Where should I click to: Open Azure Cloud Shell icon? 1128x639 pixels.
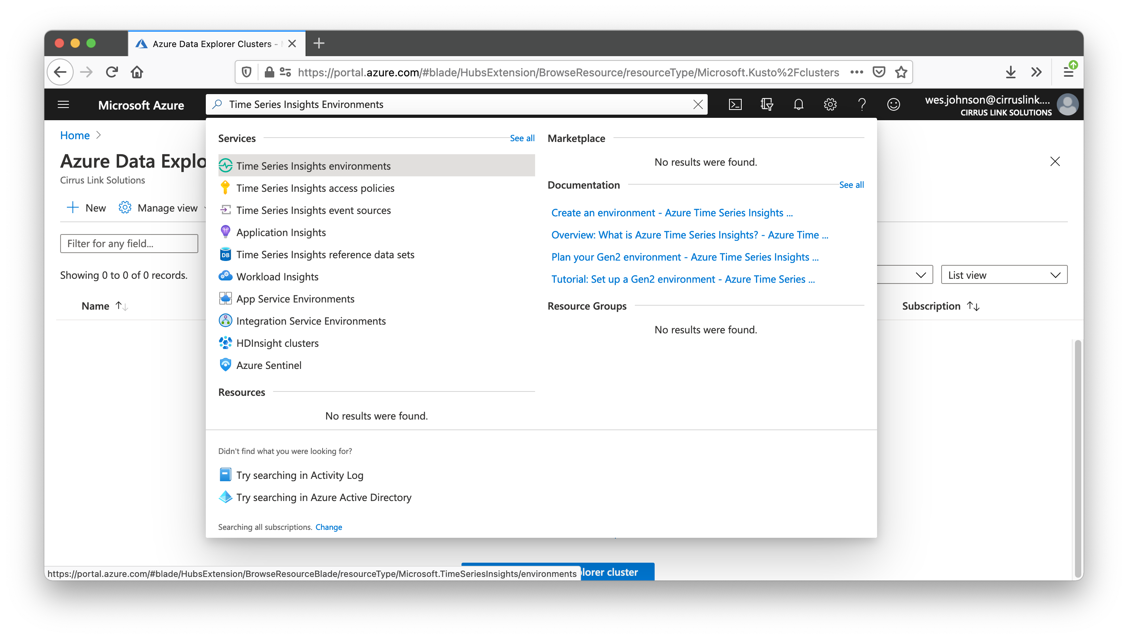(735, 104)
